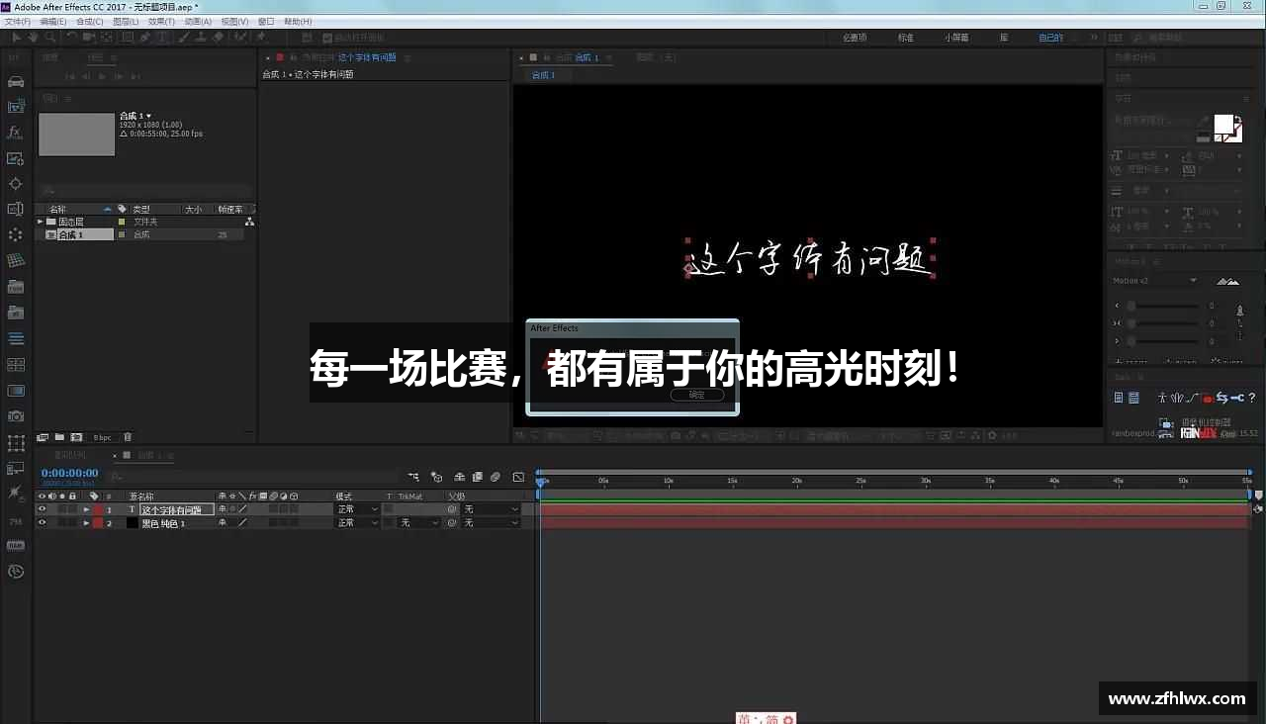Open the 效果(T) menu
This screenshot has height=724, width=1266.
[161, 21]
